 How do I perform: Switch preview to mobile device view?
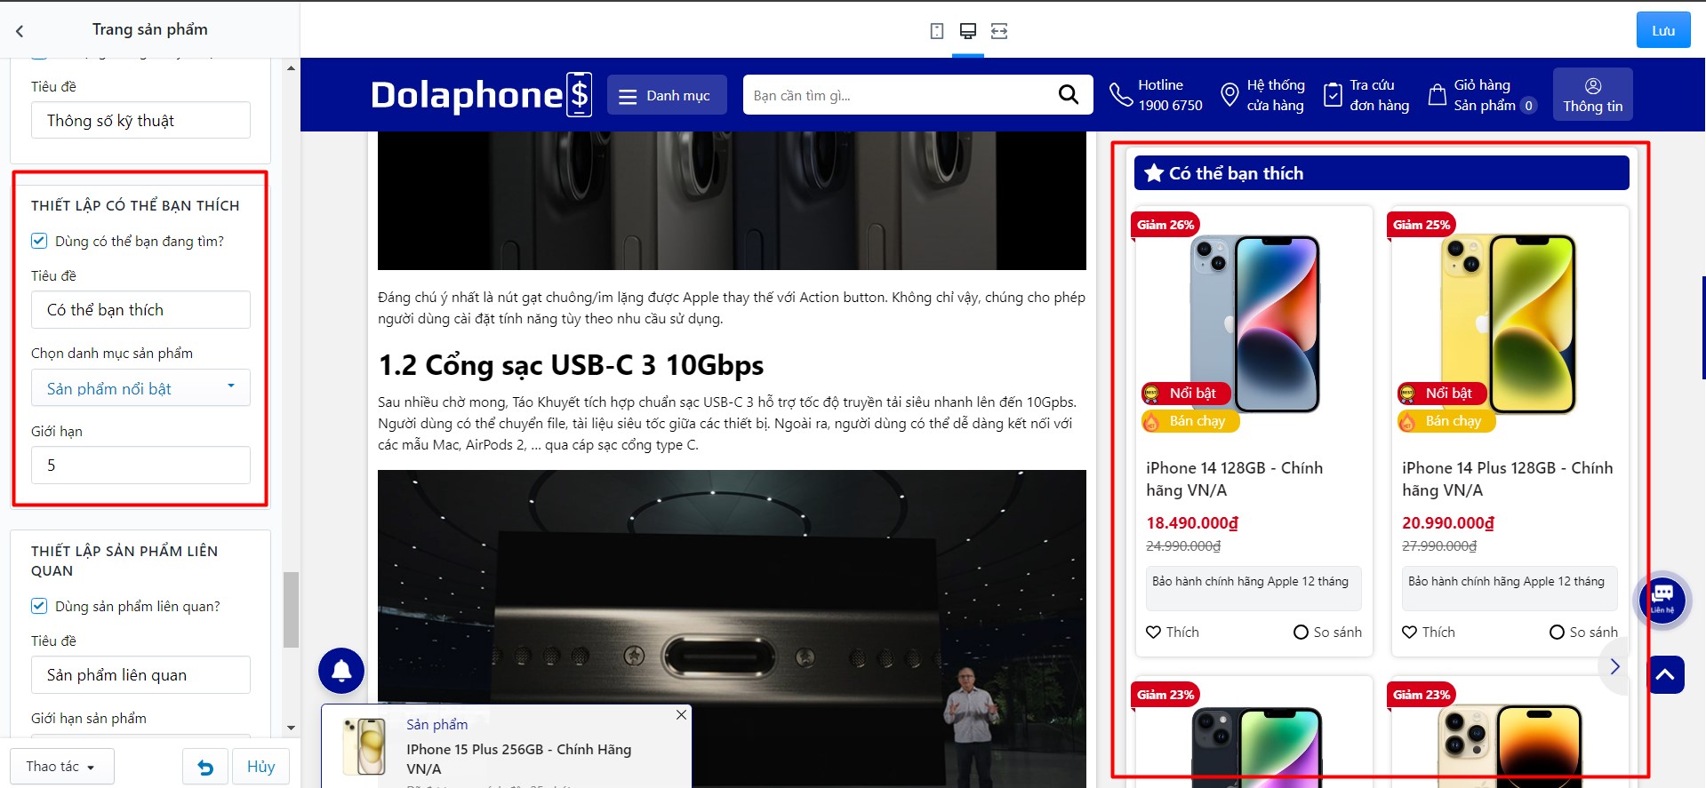tap(936, 31)
